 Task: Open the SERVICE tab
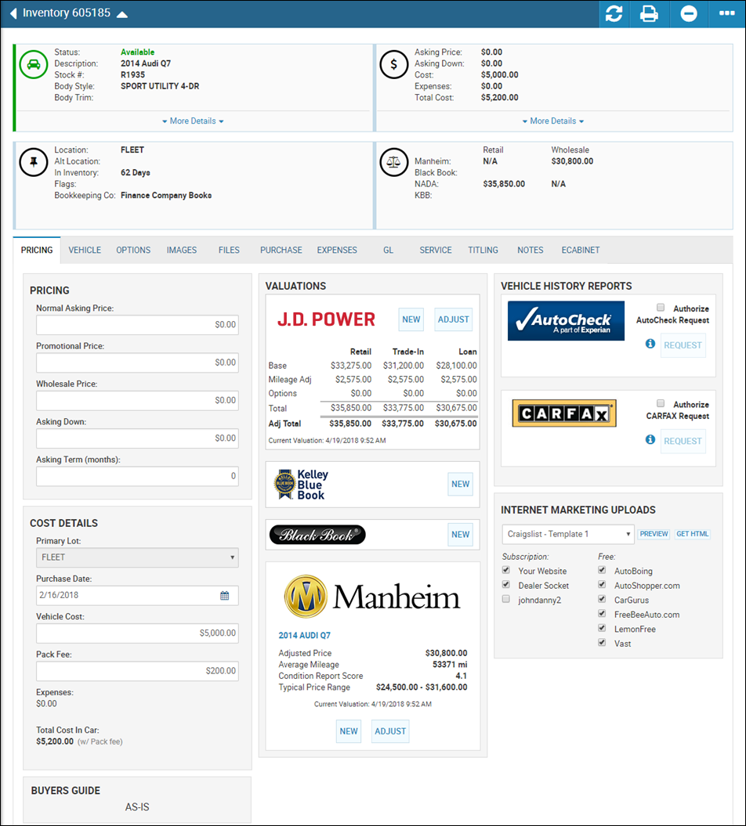coord(436,251)
